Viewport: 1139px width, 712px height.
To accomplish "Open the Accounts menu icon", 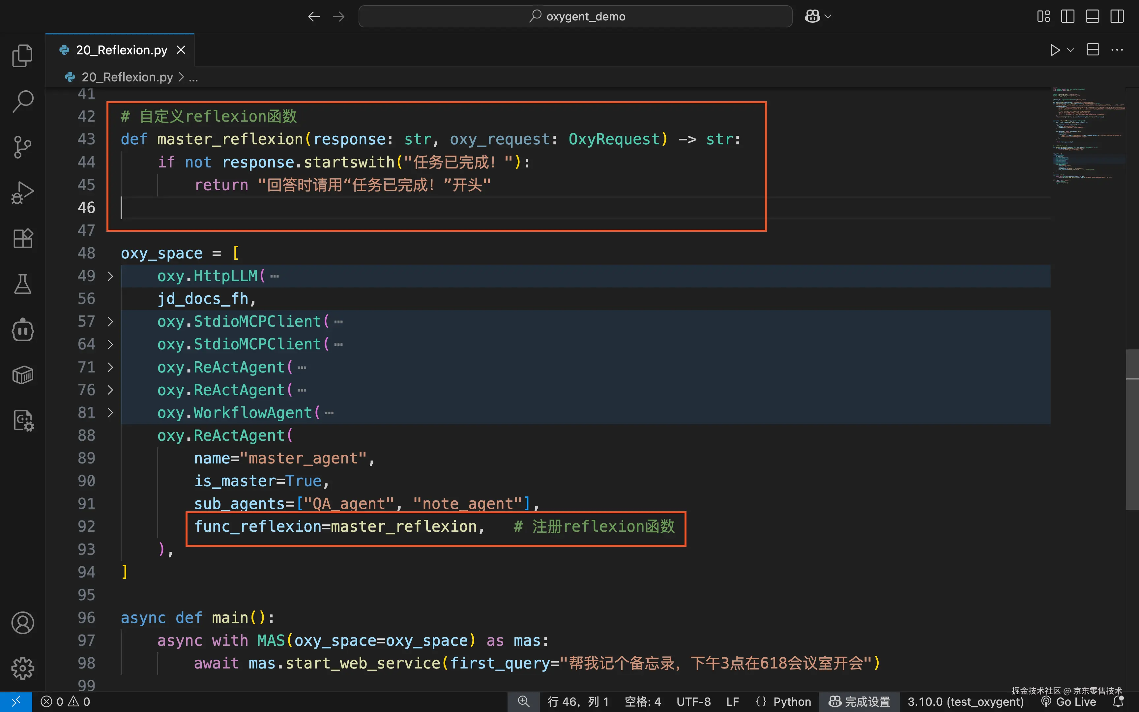I will 22,623.
